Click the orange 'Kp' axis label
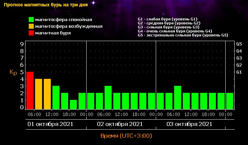This screenshot has height=145, width=248. tap(13, 72)
